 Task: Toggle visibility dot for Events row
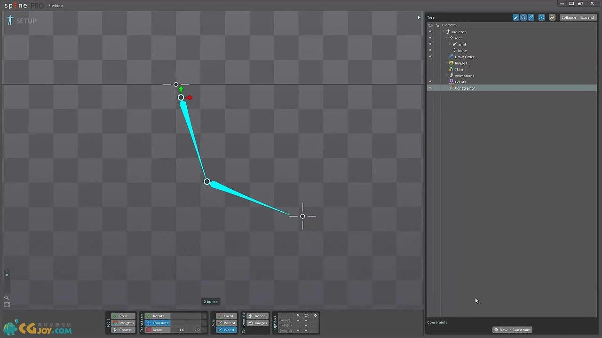(x=430, y=82)
